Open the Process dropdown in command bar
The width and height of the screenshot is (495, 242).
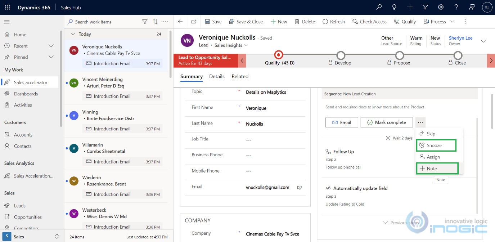439,22
